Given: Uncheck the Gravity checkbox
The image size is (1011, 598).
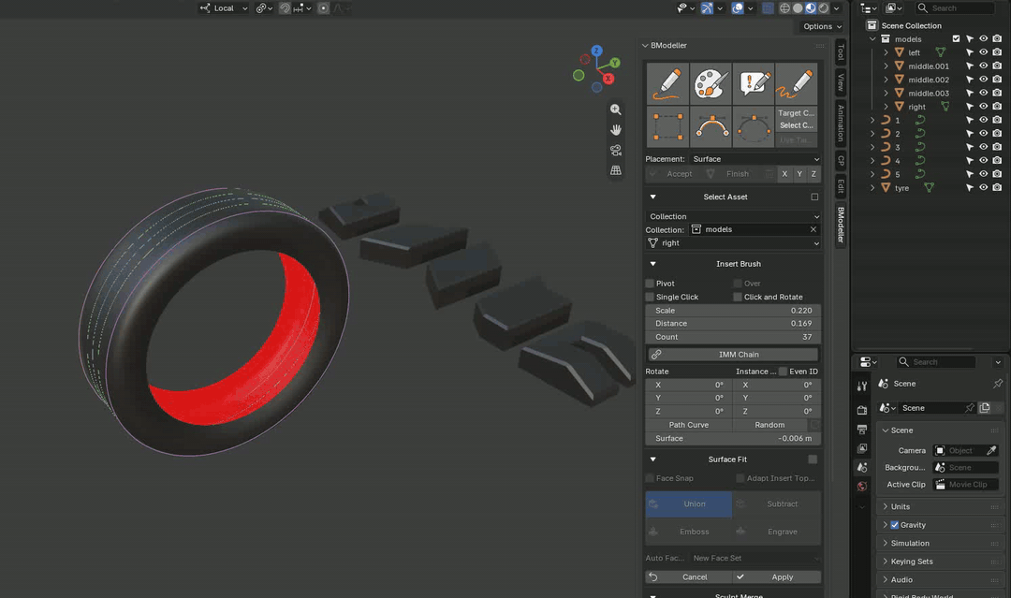Looking at the screenshot, I should click(x=894, y=525).
